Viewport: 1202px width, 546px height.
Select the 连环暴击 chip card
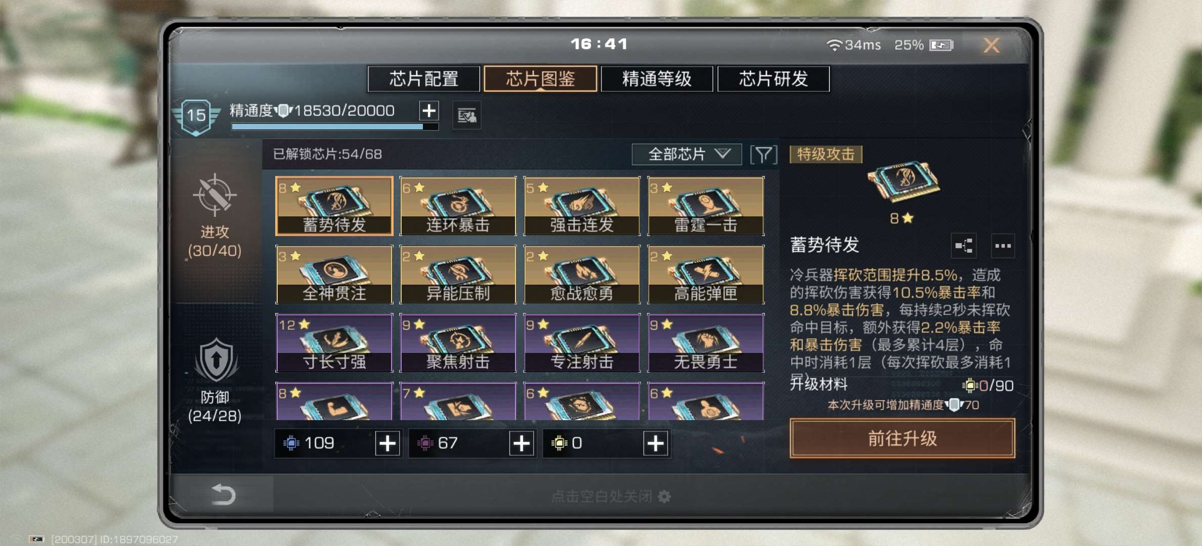pos(458,206)
